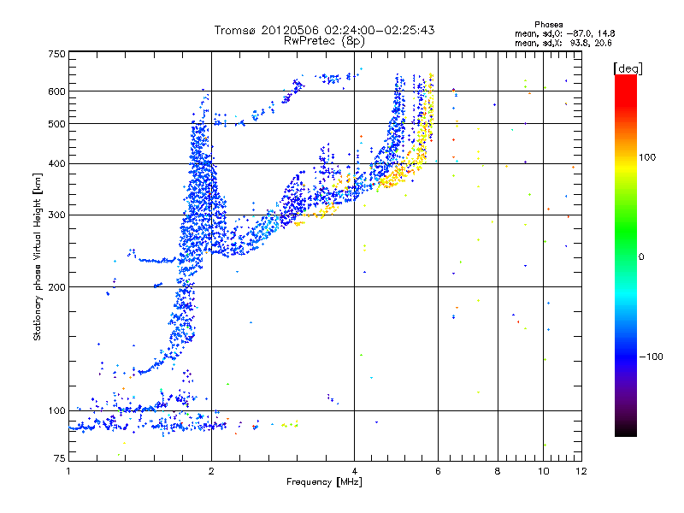Click colorbar tick label '-100'

[651, 357]
